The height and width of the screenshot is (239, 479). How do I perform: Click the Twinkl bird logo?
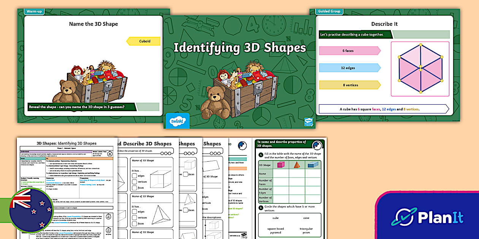pos(177,121)
